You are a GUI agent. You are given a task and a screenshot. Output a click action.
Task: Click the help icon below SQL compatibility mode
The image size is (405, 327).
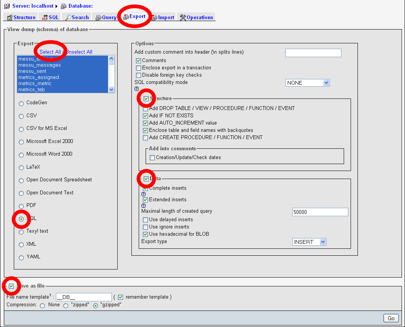pos(137,89)
